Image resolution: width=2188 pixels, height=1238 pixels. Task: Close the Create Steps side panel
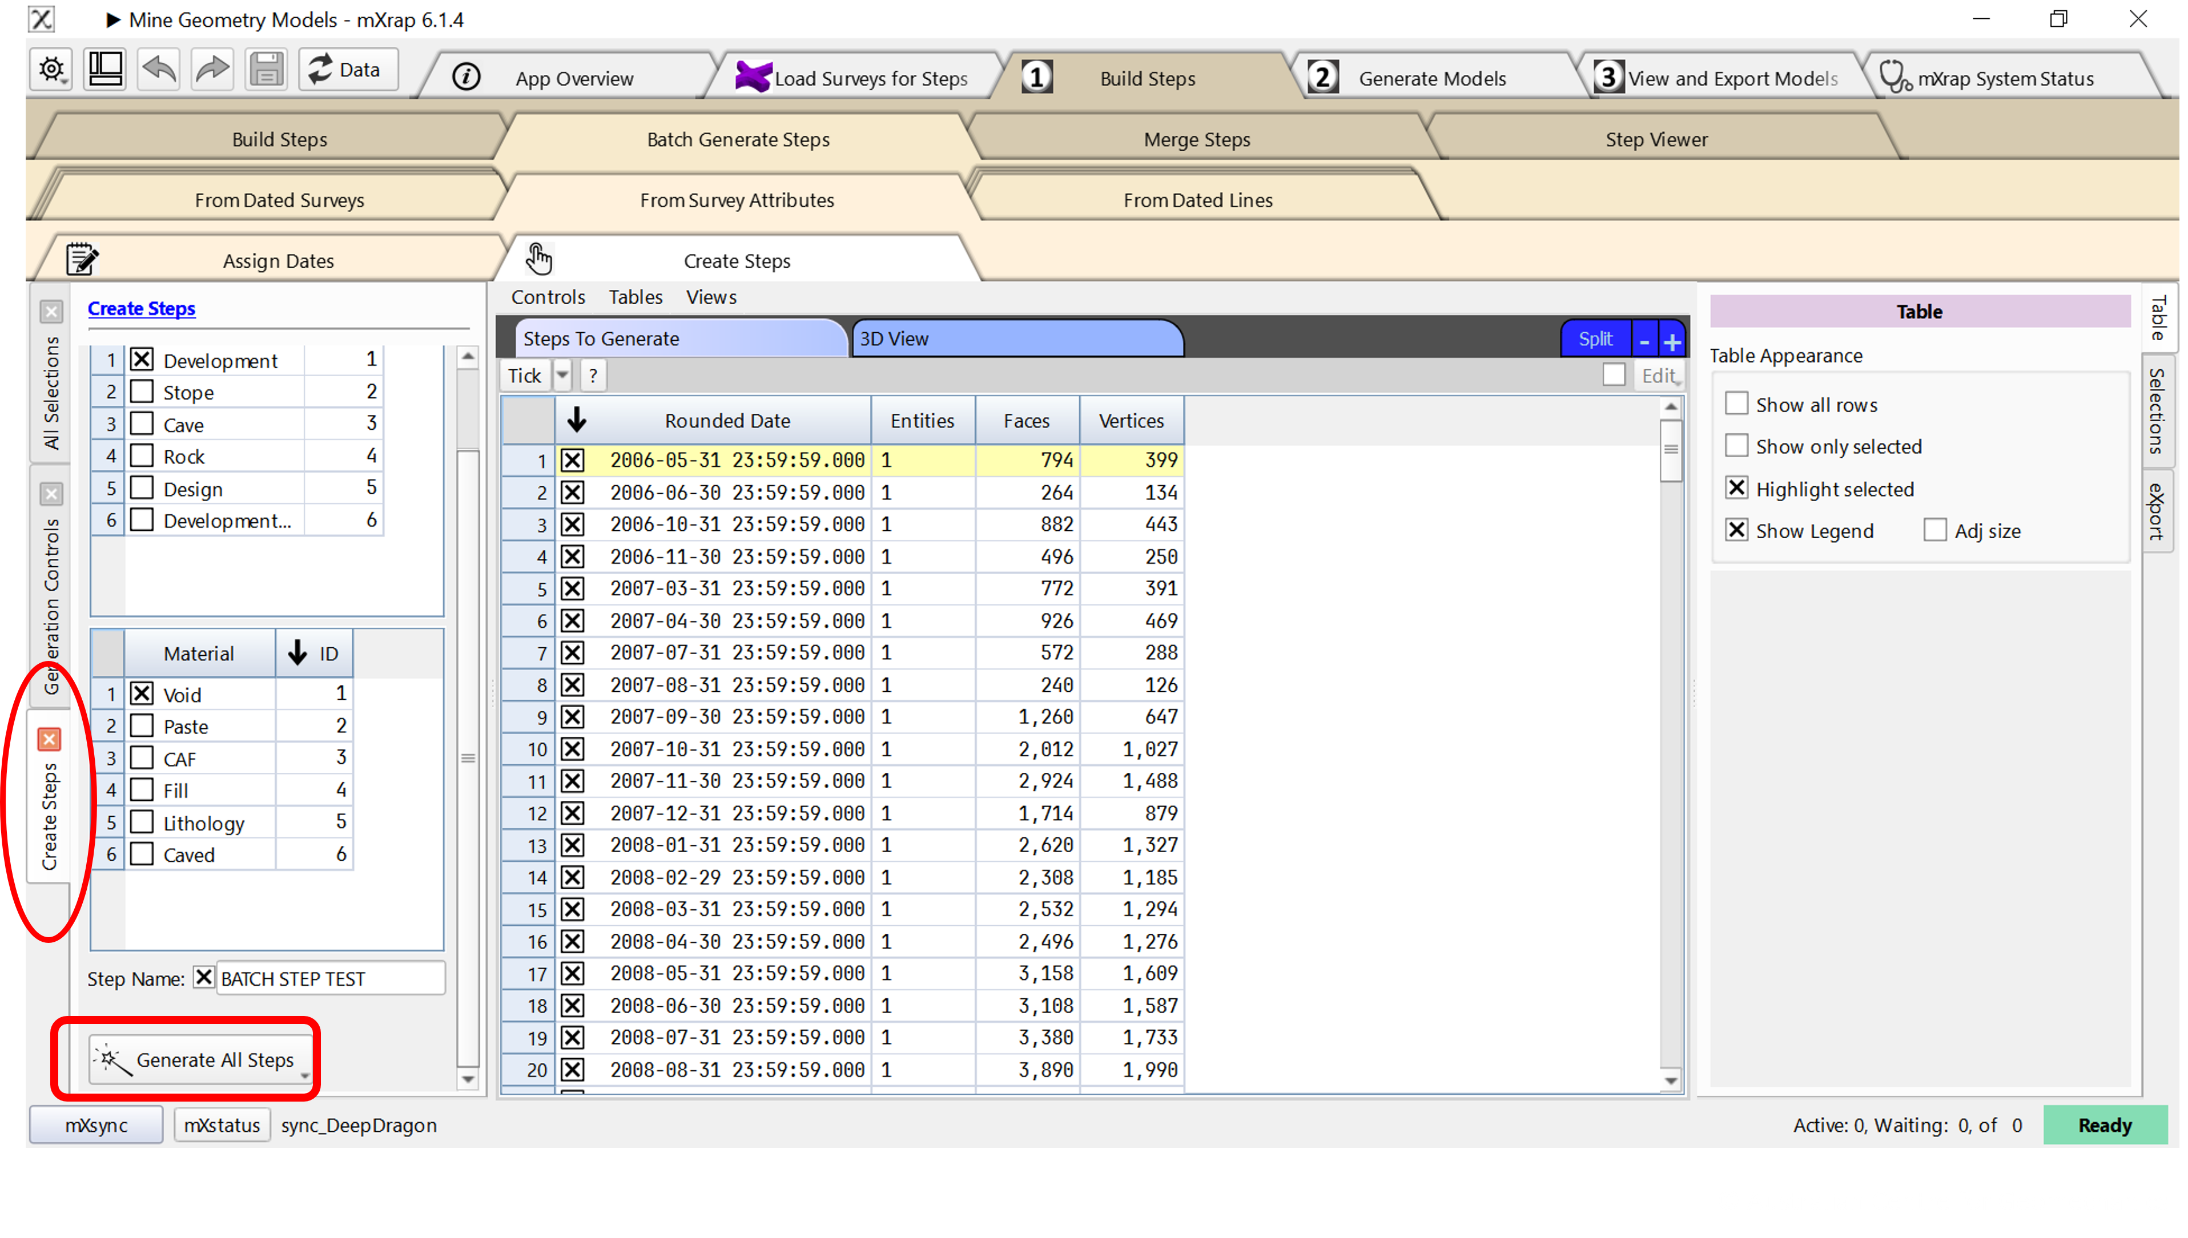[49, 740]
